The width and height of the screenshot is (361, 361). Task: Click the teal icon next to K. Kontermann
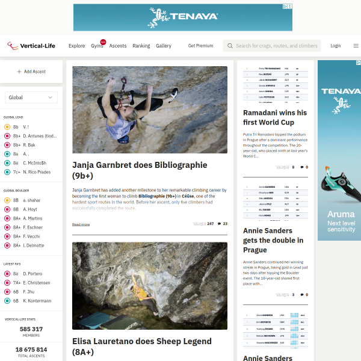pos(7,301)
